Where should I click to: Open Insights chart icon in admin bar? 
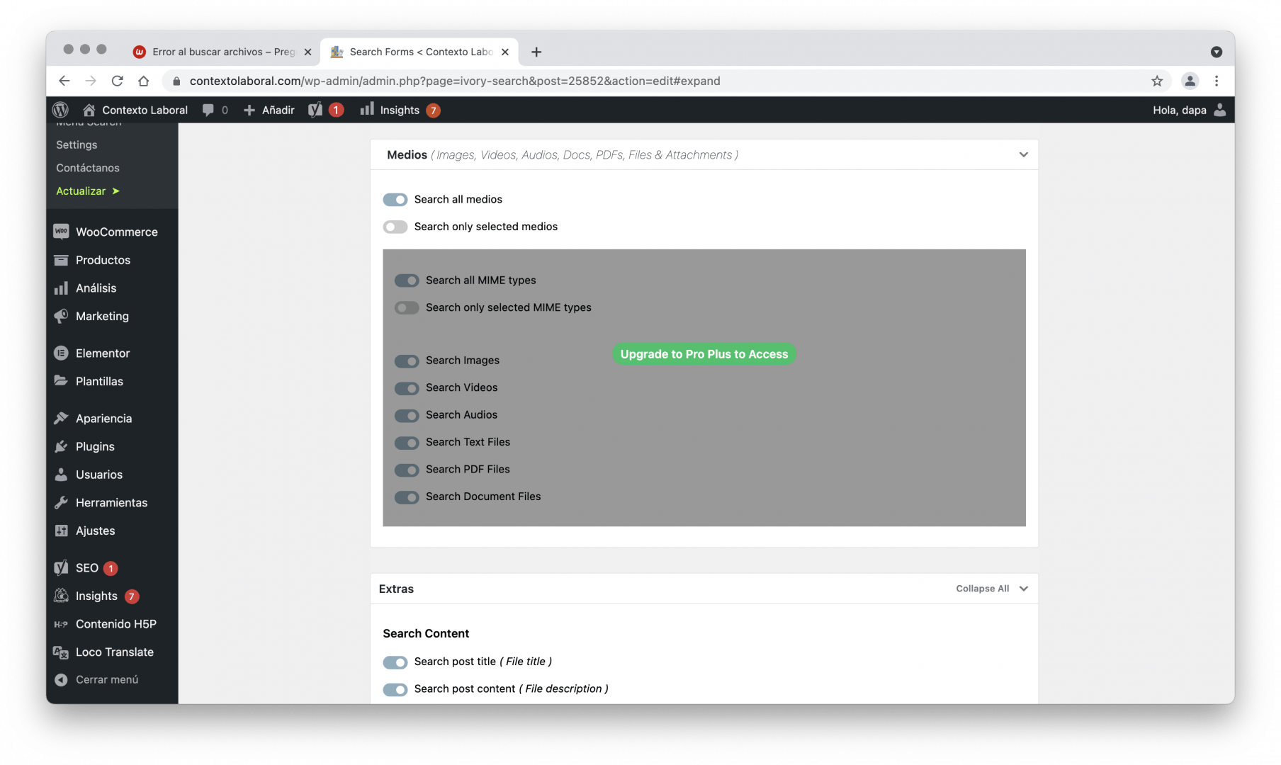coord(366,109)
